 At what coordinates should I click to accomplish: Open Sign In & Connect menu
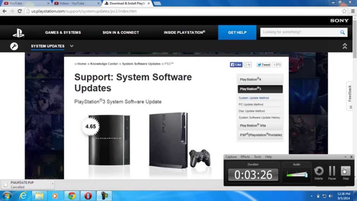[121, 32]
